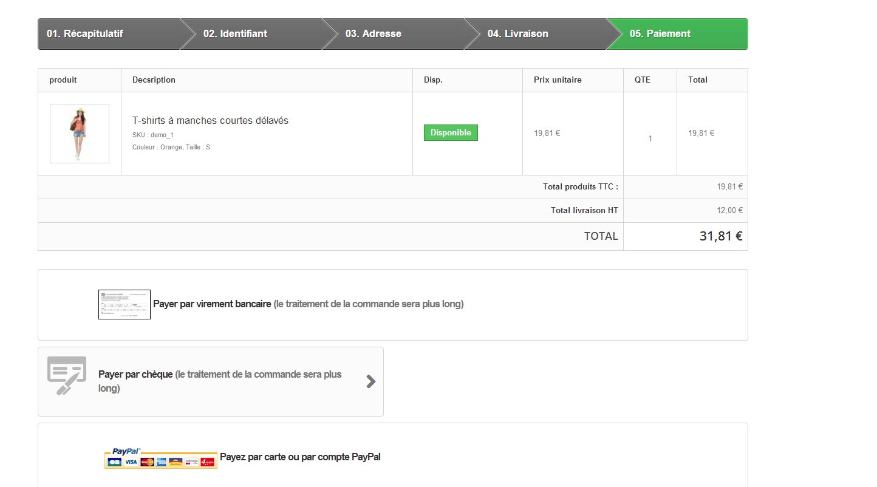877x487 pixels.
Task: Click the bank wire transfer image
Action: pyautogui.click(x=124, y=304)
